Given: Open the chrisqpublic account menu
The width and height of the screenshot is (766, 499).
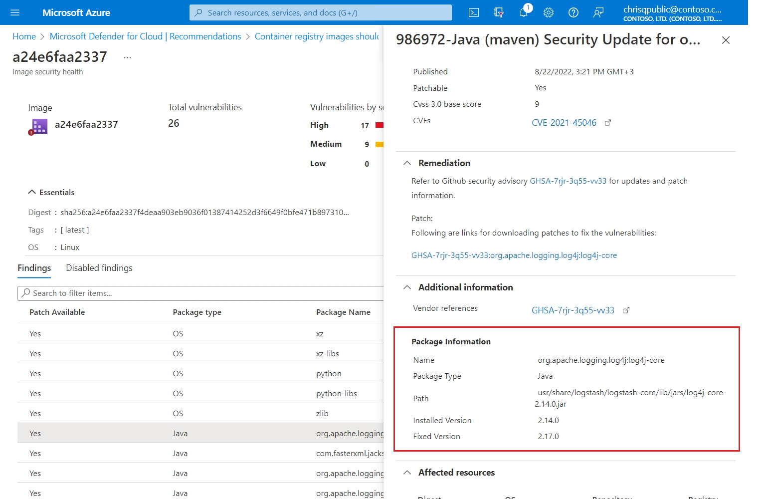Looking at the screenshot, I should (672, 13).
